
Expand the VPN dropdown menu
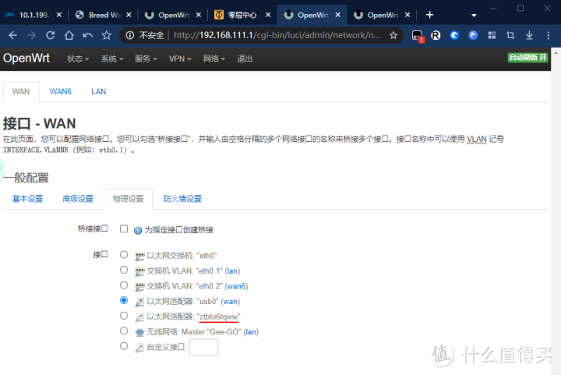[x=180, y=58]
